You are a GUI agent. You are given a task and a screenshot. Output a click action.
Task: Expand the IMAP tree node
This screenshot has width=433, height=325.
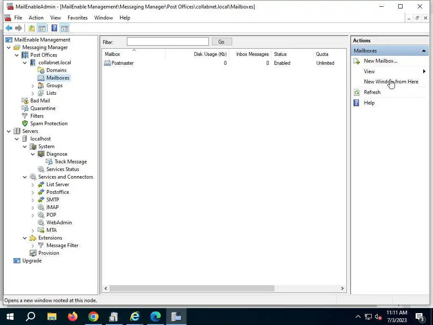click(x=33, y=207)
